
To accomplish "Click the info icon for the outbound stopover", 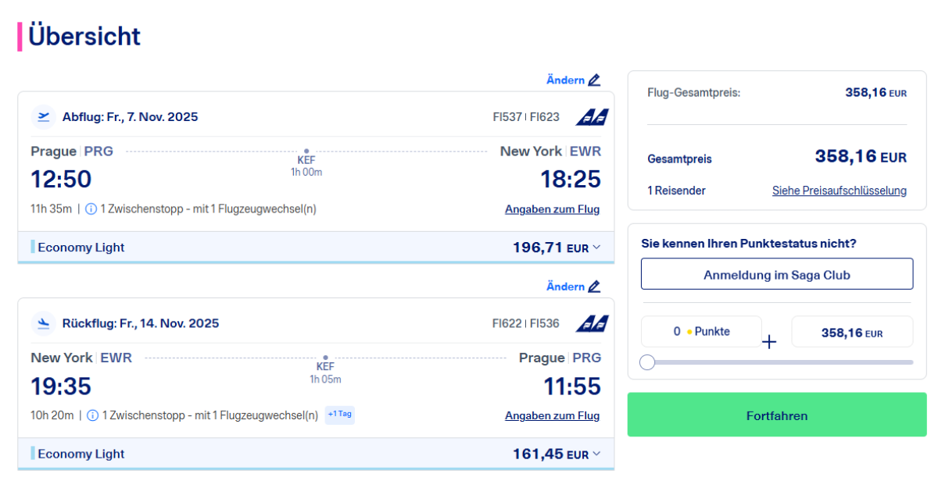I will (91, 209).
